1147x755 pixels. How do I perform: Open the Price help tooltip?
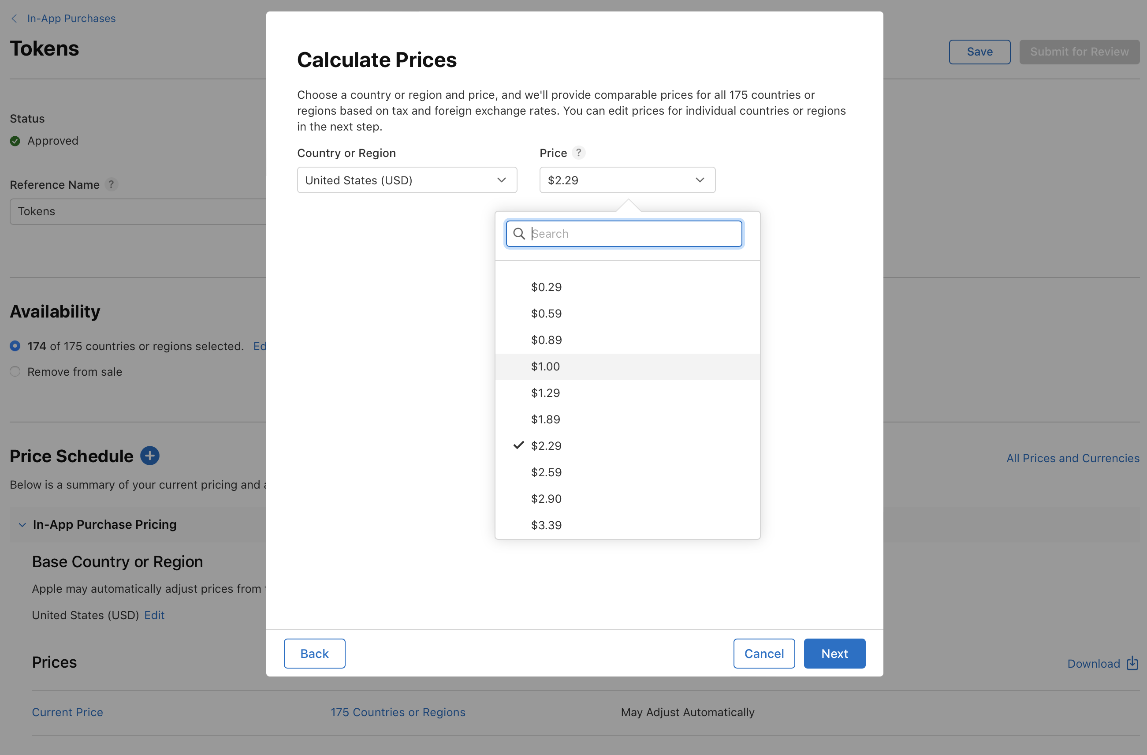[578, 152]
